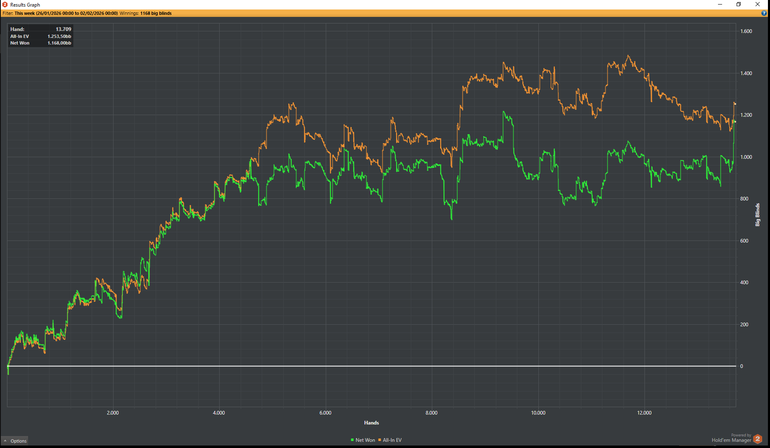
Task: Click the green Net Won legend swatch
Action: [x=352, y=440]
